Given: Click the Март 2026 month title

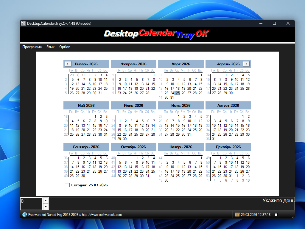Looking at the screenshot, I should (181, 64).
